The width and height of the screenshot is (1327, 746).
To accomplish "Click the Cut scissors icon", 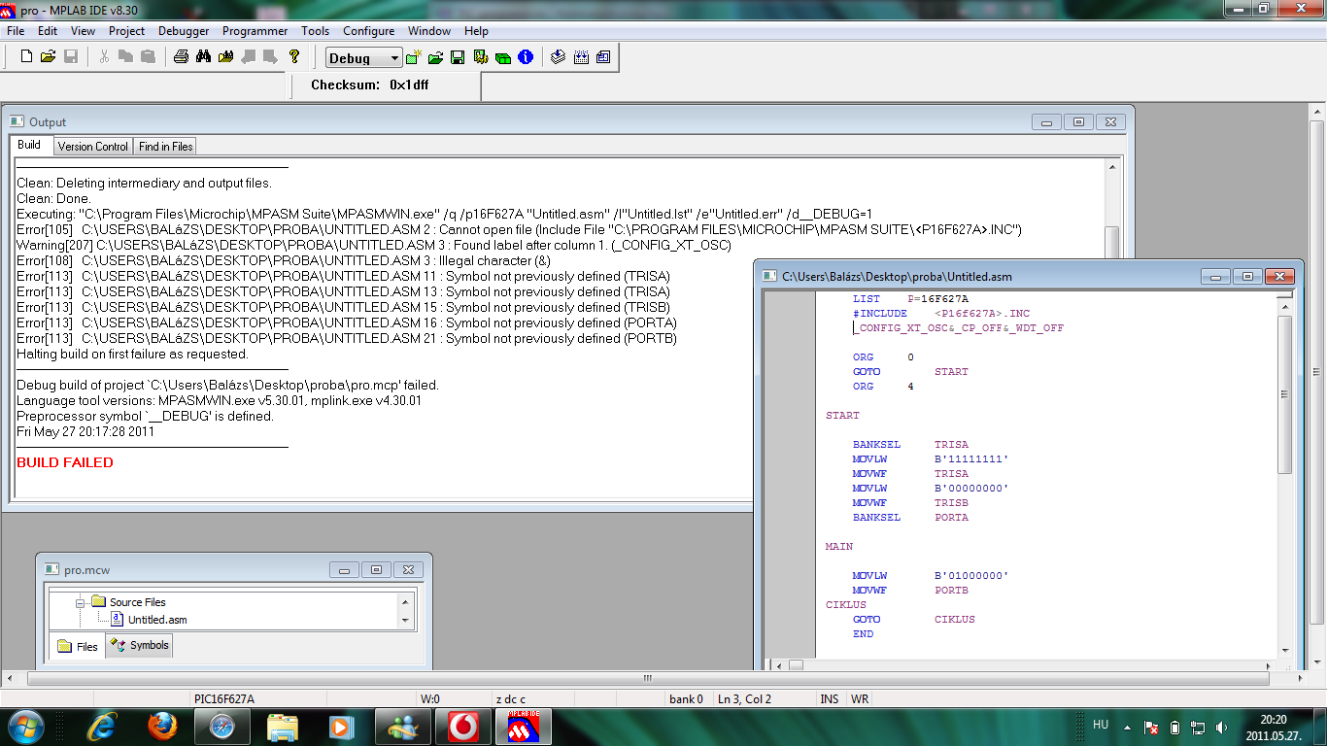I will [x=104, y=57].
